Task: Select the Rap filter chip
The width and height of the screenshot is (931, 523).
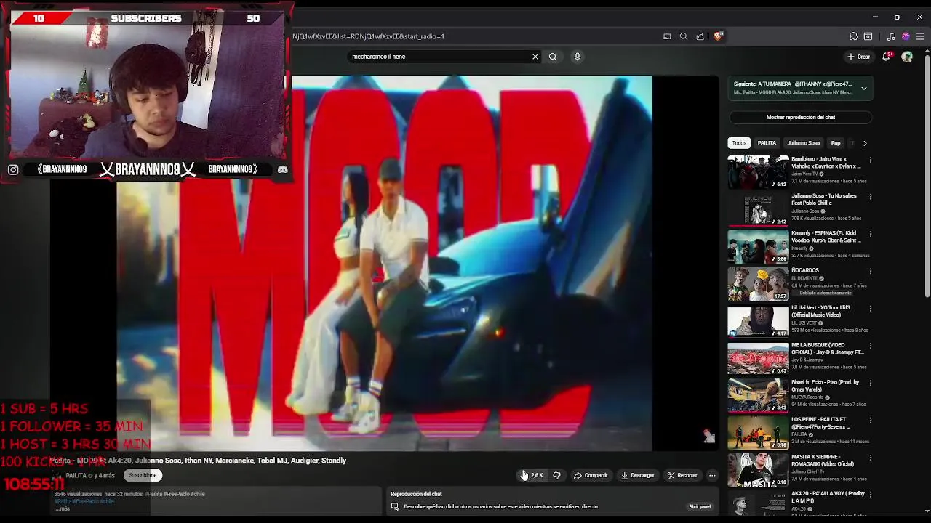Action: click(836, 143)
